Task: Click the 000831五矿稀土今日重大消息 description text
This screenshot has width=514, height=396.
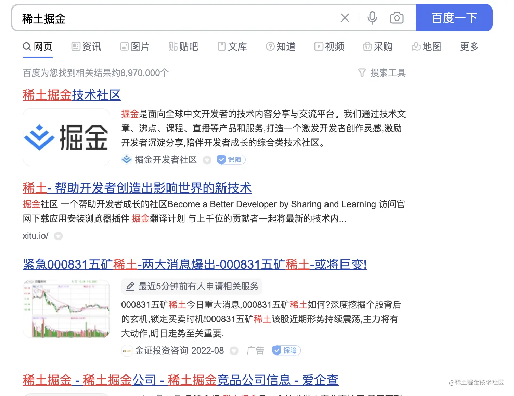Action: (261, 319)
